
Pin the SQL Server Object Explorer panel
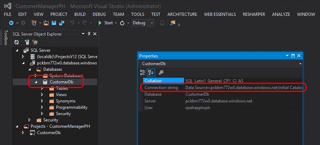coord(89,34)
